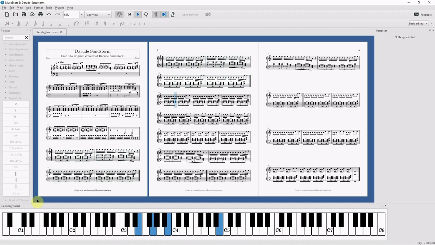This screenshot has height=245, width=435.
Task: Select eighth note duration
Action: tap(35, 23)
